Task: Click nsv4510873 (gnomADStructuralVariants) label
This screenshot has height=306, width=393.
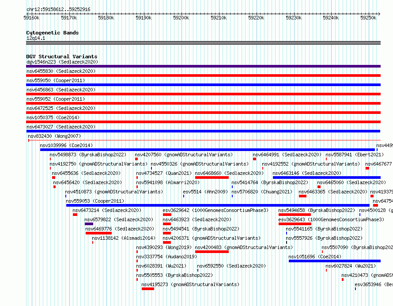Action: pyautogui.click(x=114, y=192)
